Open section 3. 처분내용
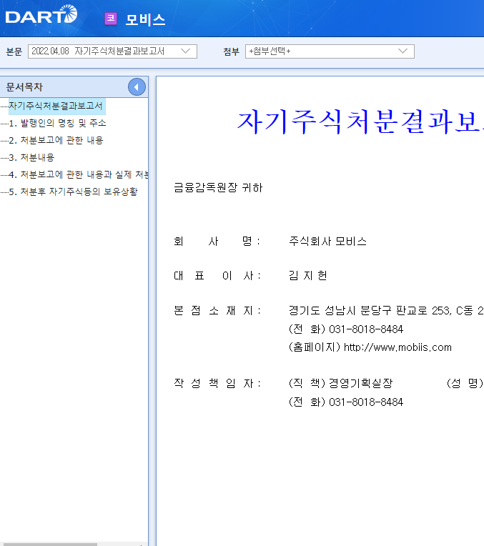The image size is (484, 546). [x=31, y=157]
